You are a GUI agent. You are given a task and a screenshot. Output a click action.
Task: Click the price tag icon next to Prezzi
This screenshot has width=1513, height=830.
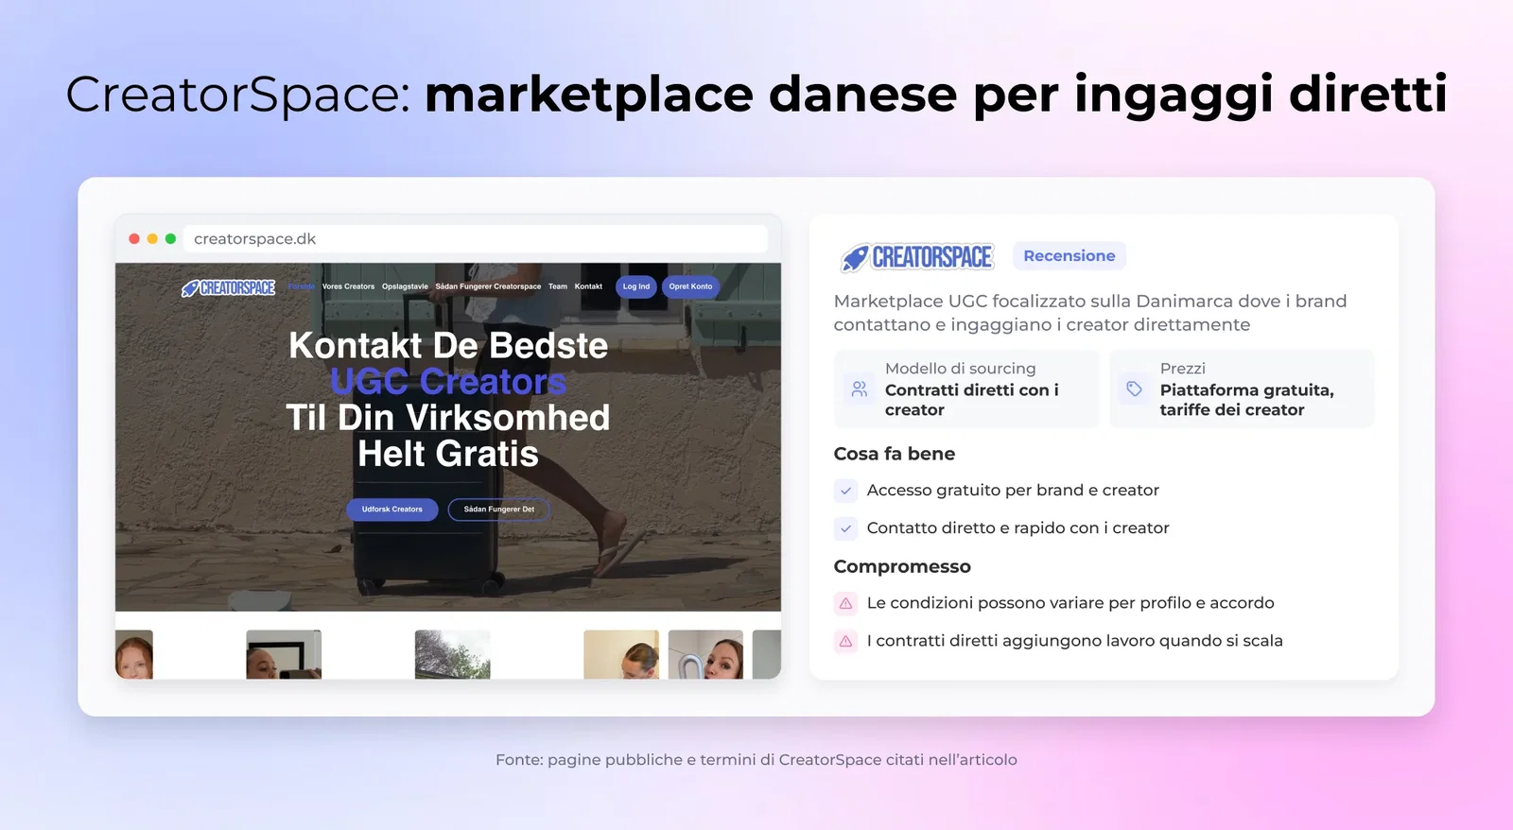click(x=1134, y=389)
